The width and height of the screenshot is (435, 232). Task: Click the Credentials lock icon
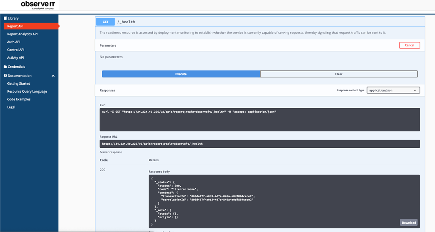5,67
